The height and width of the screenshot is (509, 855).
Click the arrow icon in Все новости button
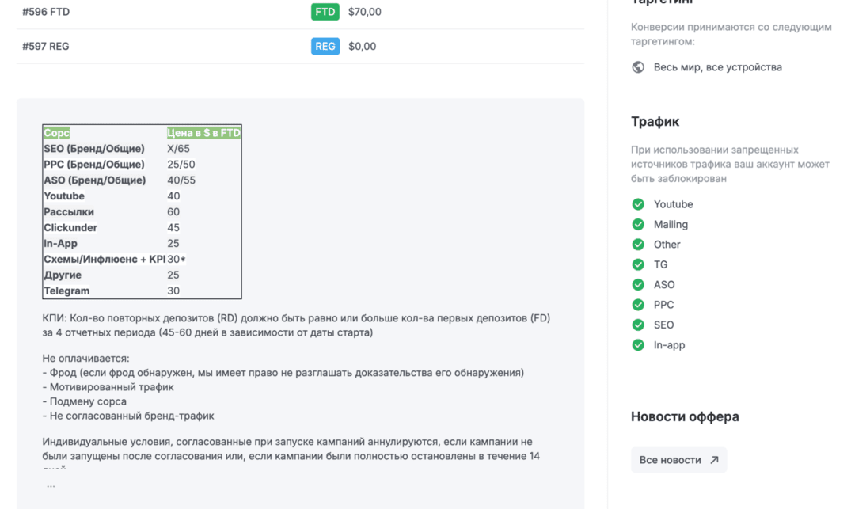714,460
